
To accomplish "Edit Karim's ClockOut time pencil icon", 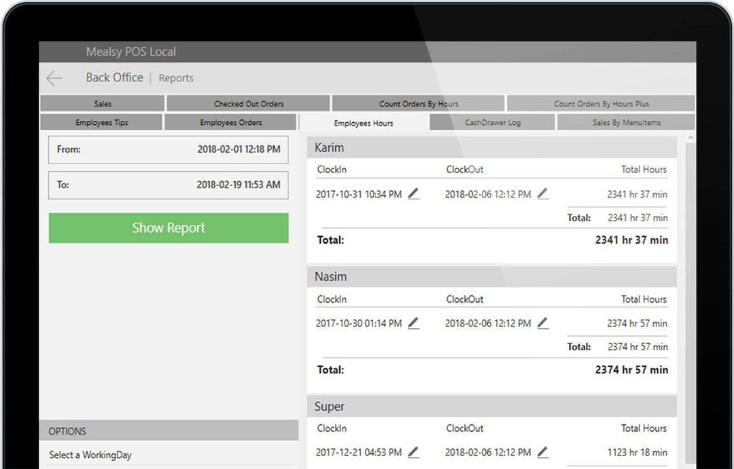I will [542, 194].
